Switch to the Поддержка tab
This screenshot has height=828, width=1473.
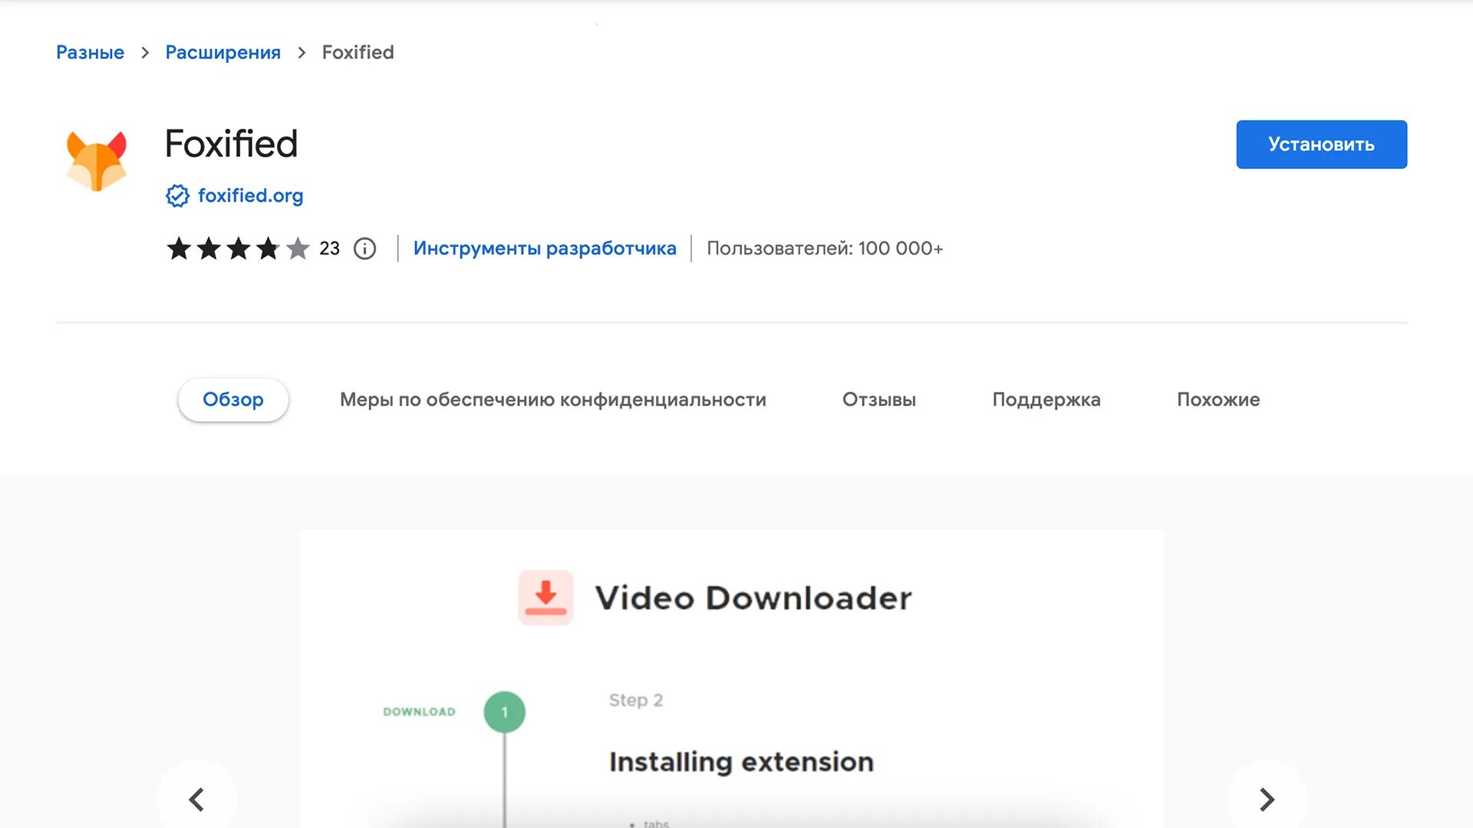[x=1046, y=399]
